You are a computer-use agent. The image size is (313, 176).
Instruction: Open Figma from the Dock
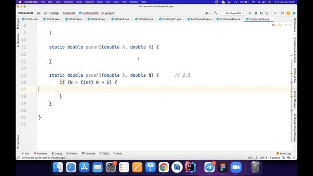click(223, 167)
